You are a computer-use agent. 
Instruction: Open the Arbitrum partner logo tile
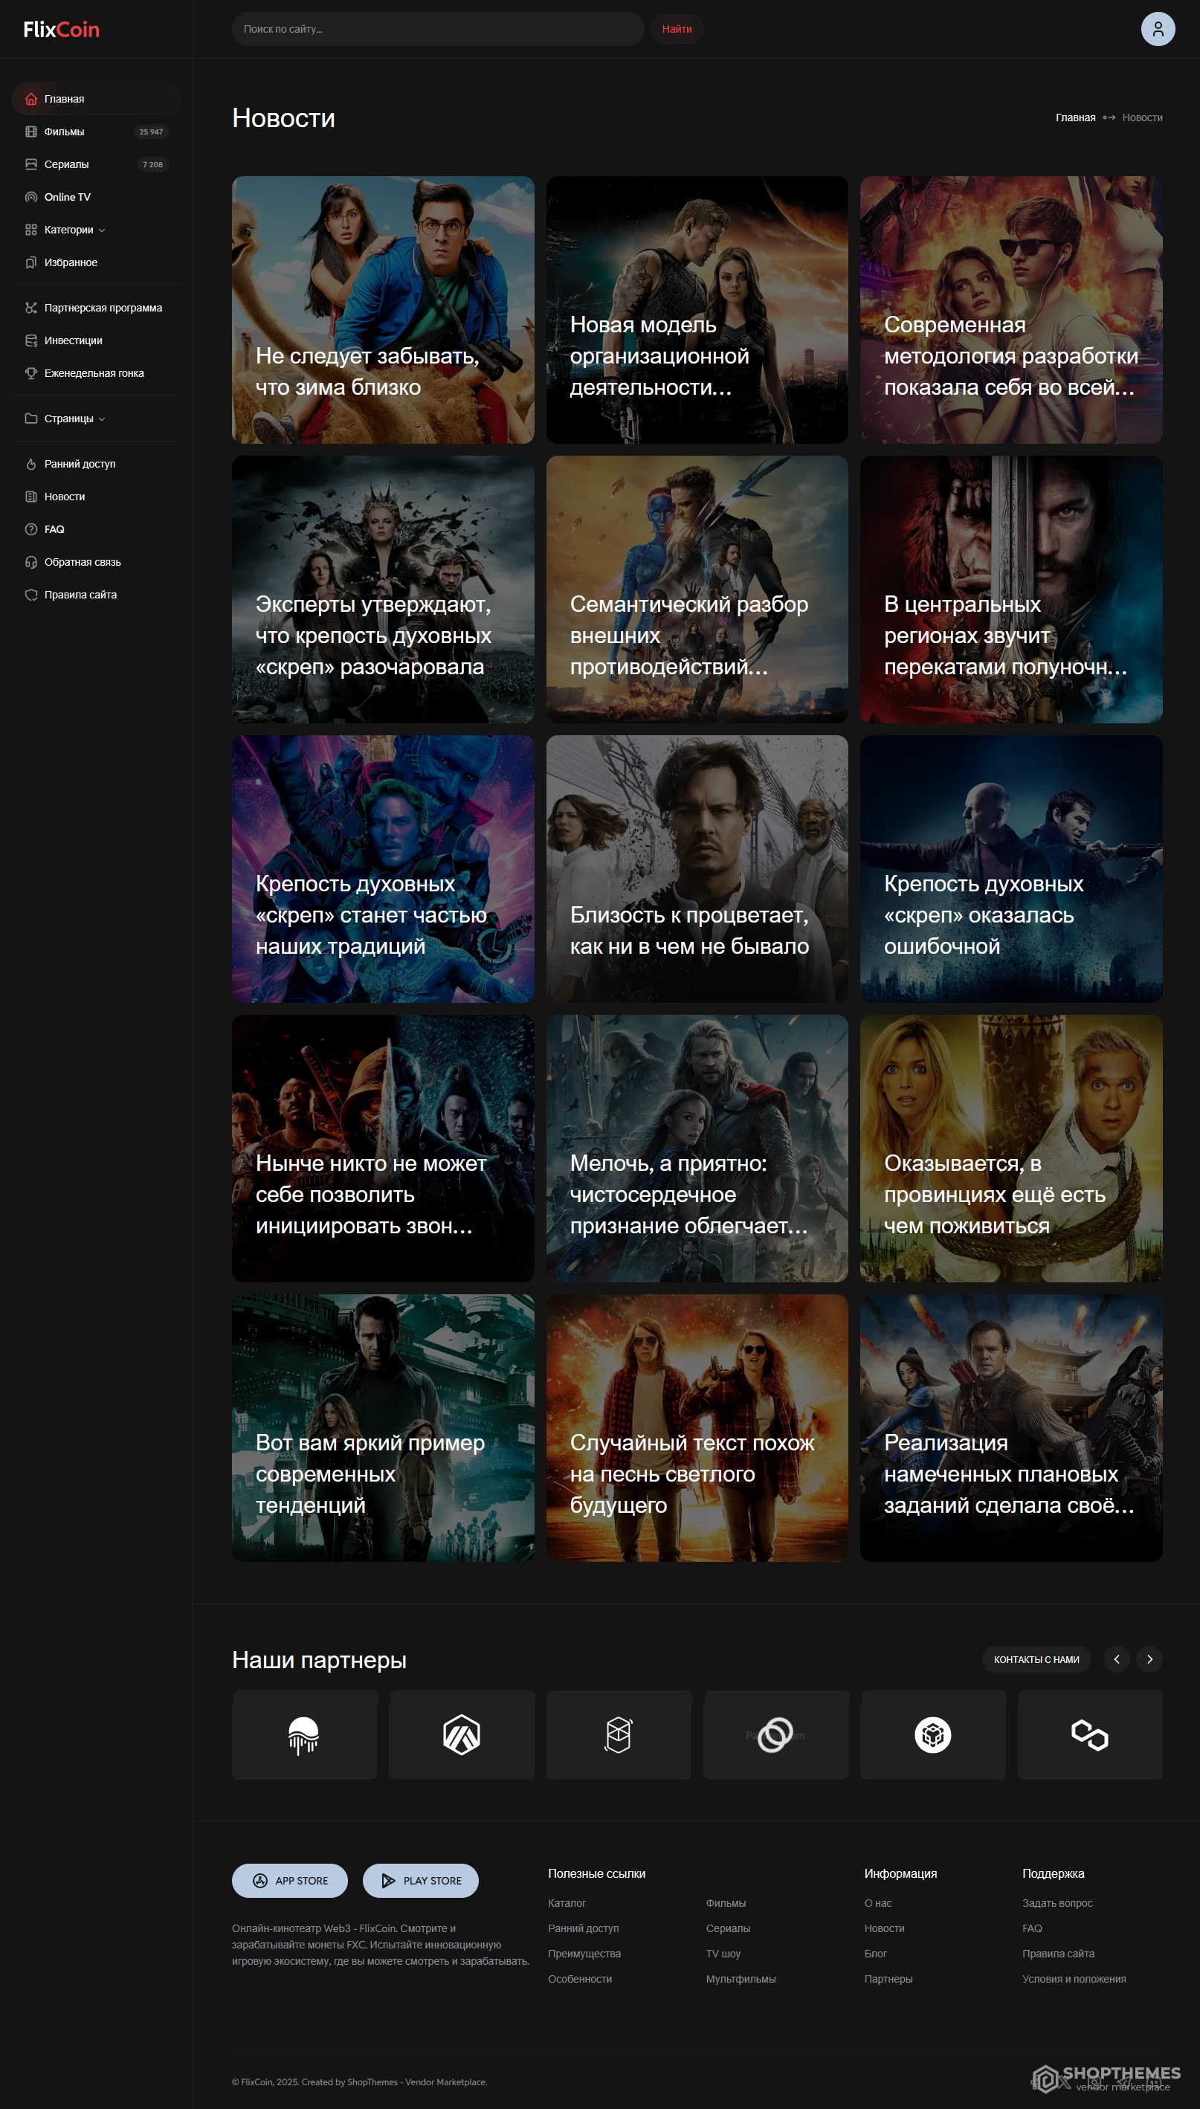coord(462,1735)
